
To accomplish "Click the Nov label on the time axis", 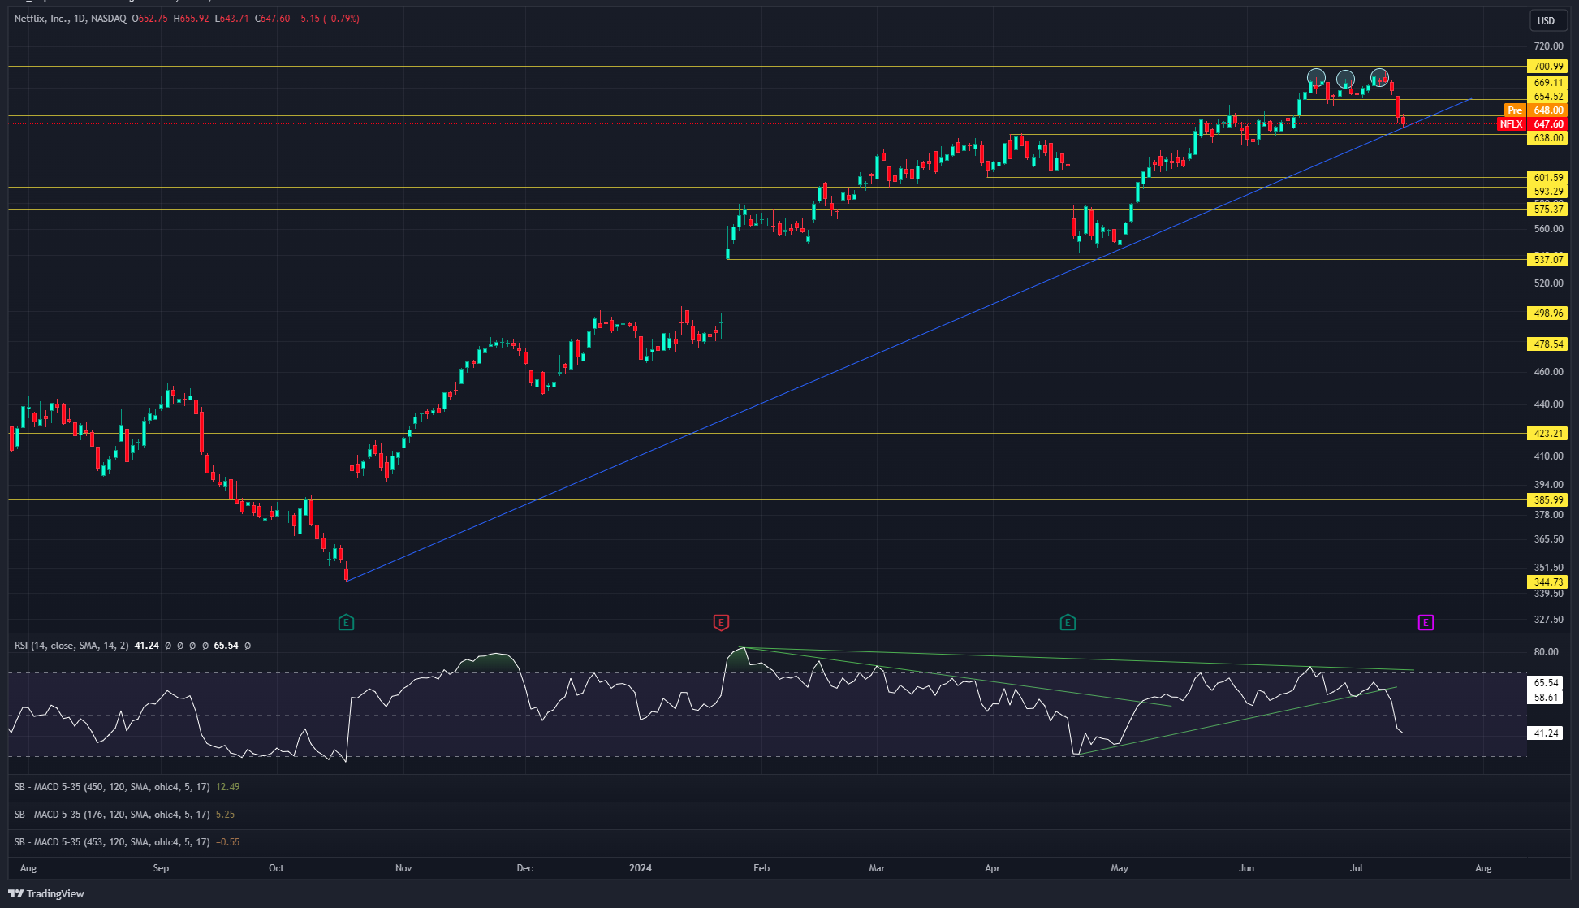I will [403, 868].
